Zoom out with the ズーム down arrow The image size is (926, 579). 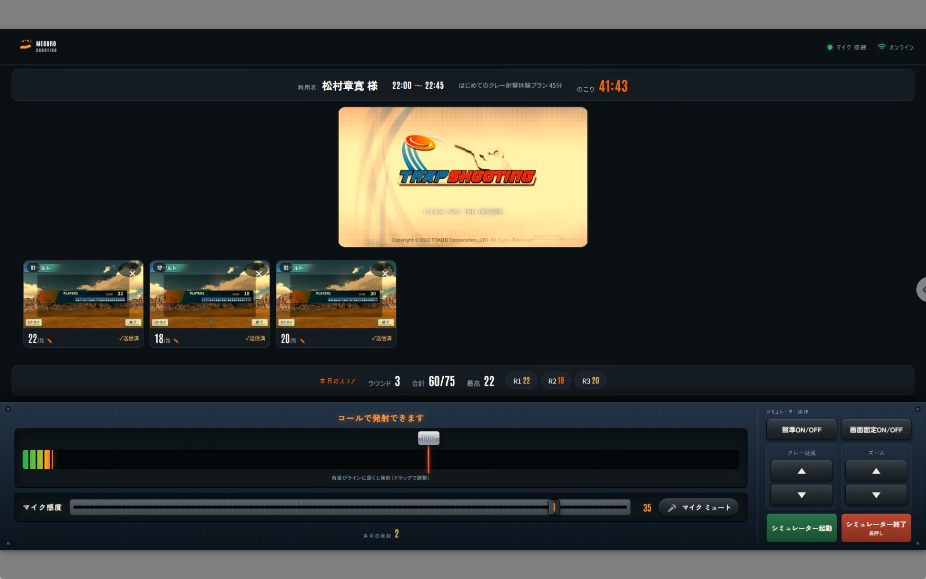click(876, 495)
